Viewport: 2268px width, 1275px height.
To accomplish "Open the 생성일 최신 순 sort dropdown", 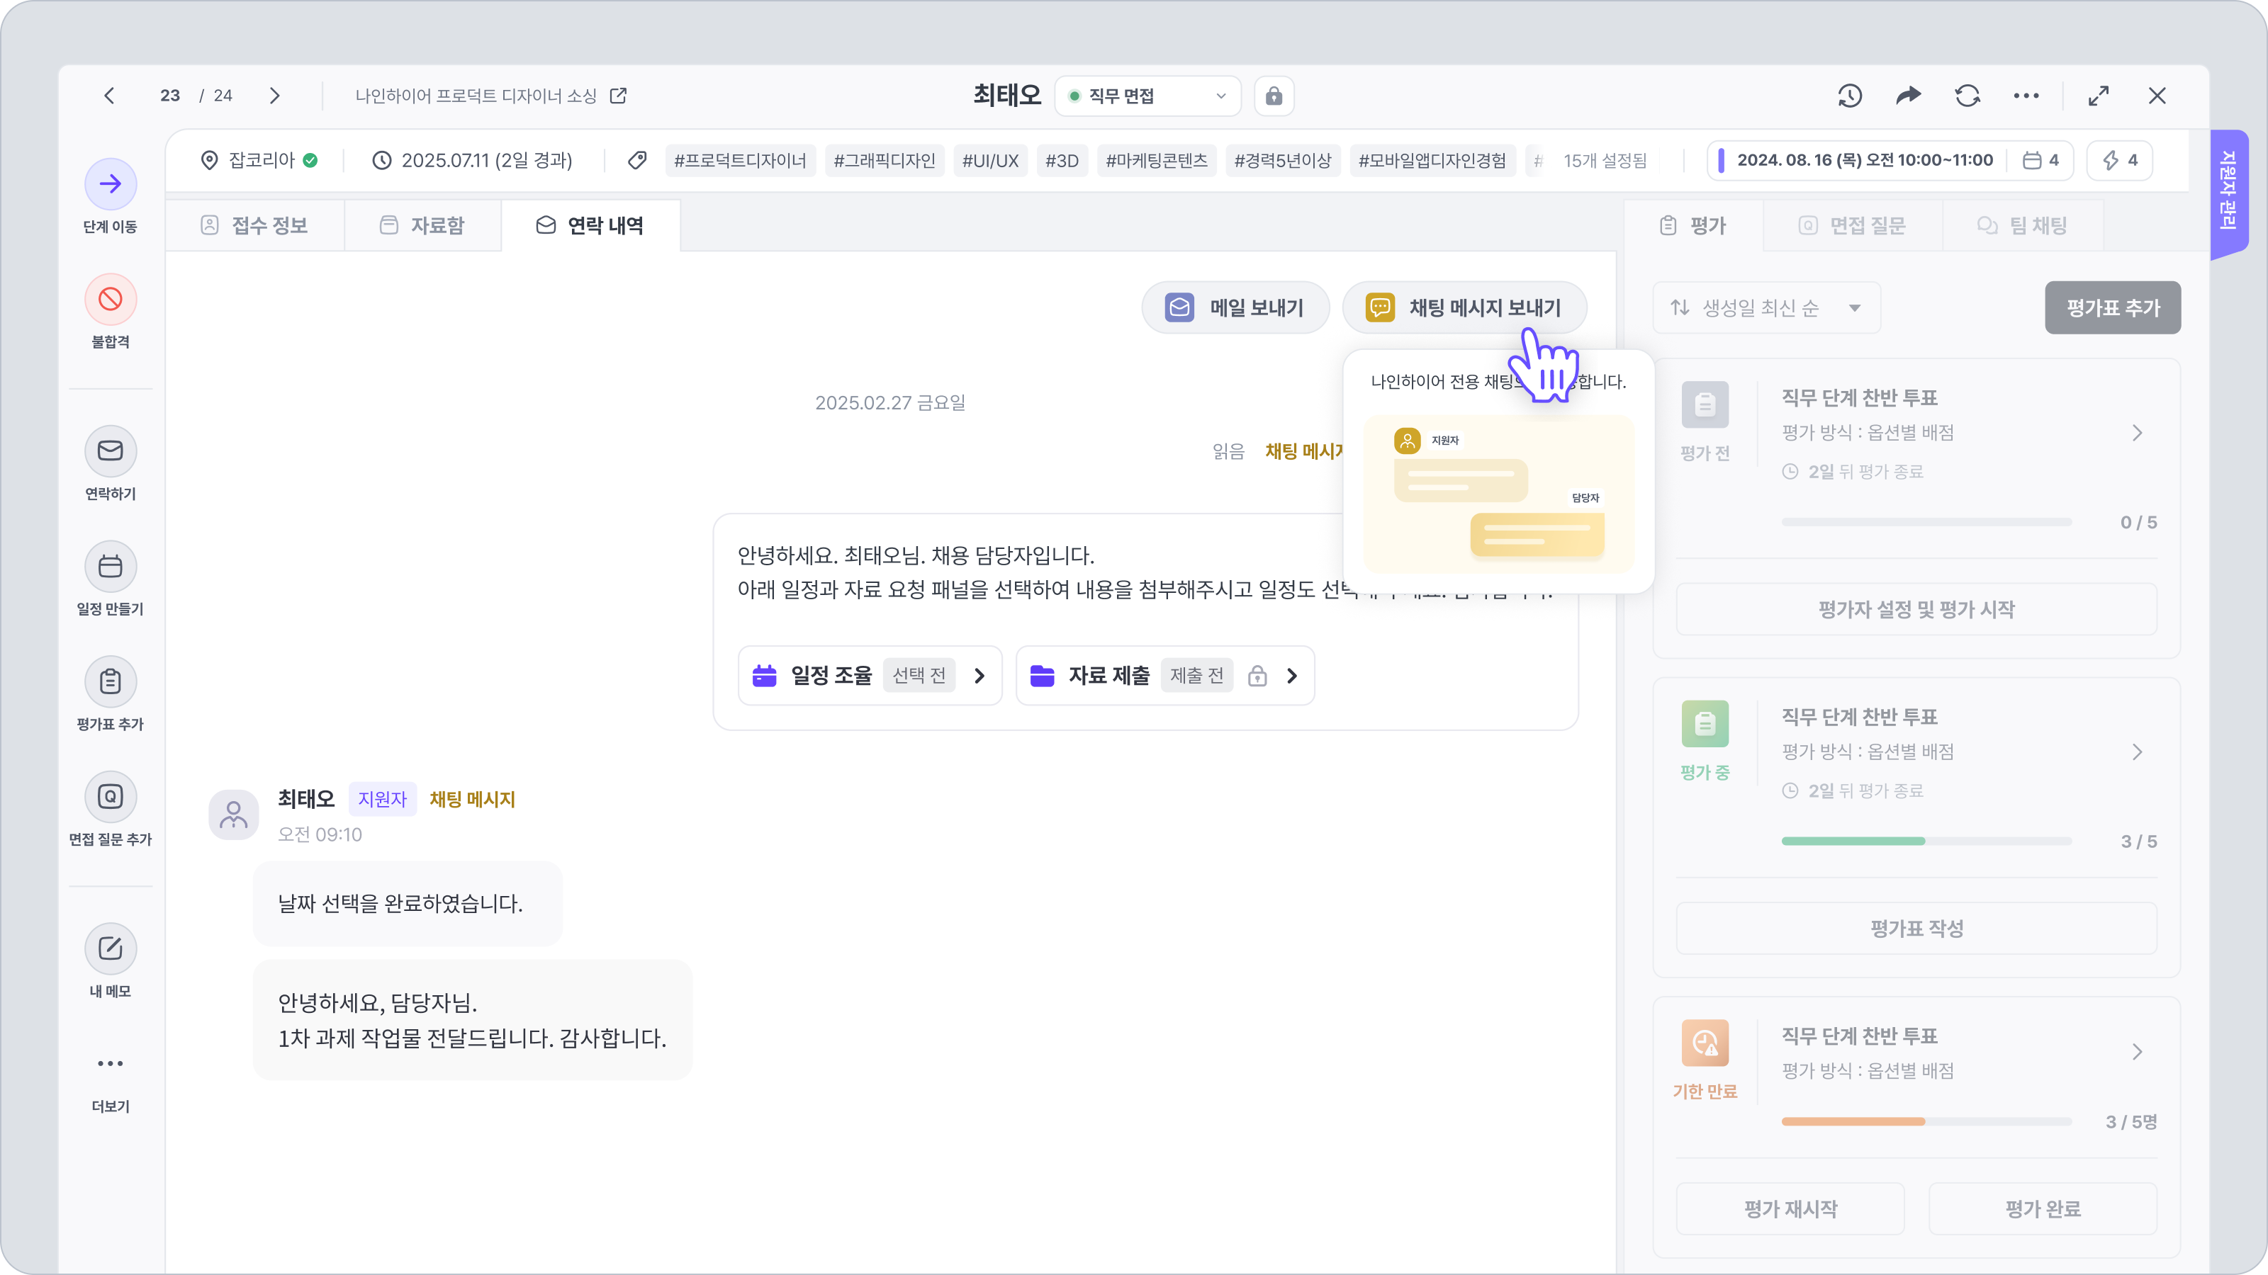I will [x=1766, y=308].
